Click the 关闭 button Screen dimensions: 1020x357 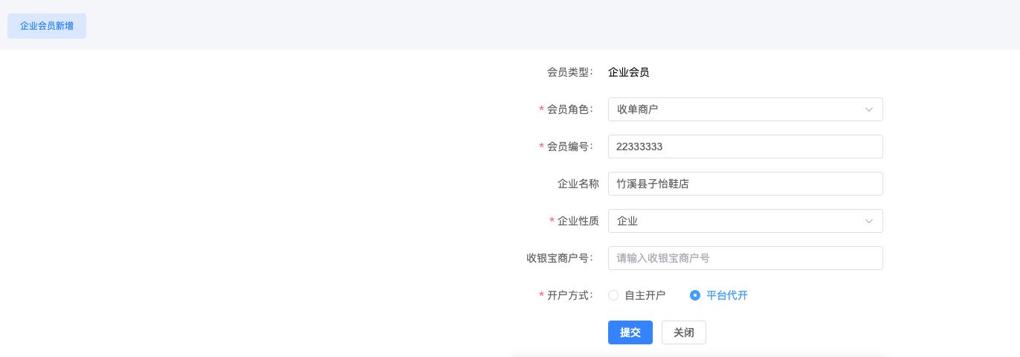684,332
